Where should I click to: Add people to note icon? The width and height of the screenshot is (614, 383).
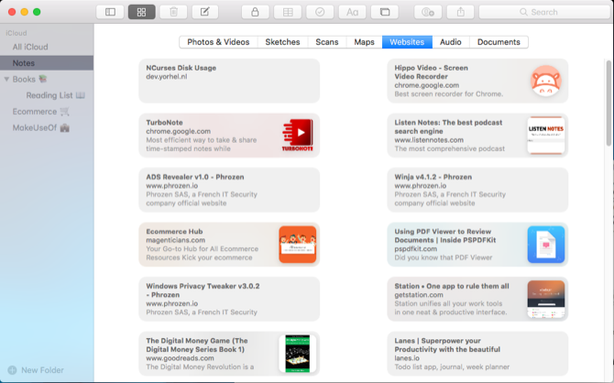tap(428, 12)
